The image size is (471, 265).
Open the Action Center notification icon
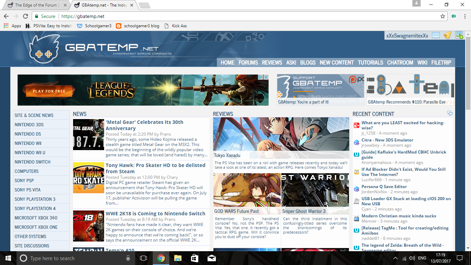(459, 258)
